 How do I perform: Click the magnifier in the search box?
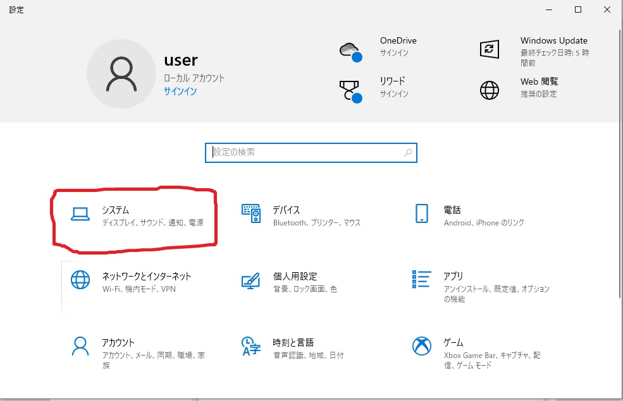point(409,153)
